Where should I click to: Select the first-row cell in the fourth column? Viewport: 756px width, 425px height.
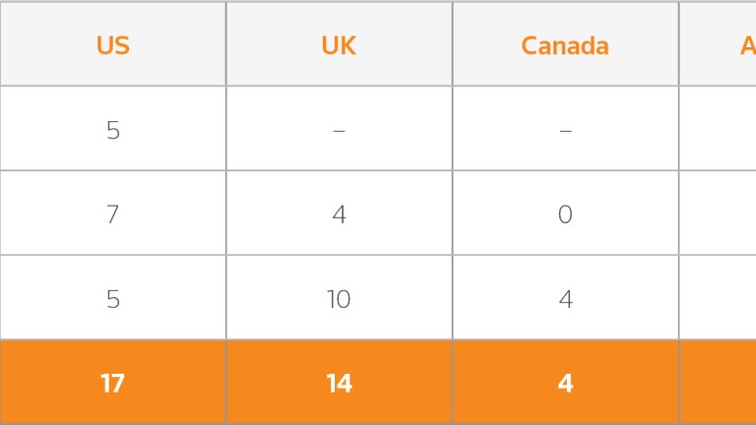click(719, 130)
